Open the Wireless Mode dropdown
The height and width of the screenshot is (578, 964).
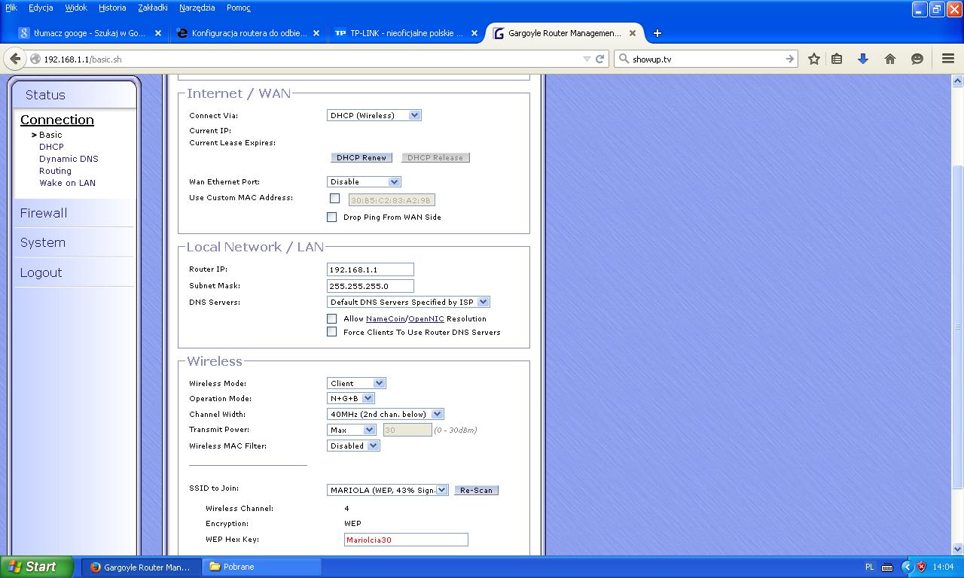click(x=356, y=383)
